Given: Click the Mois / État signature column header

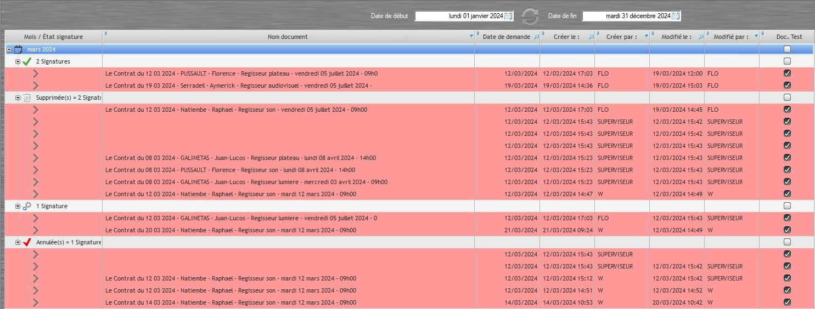Looking at the screenshot, I should [53, 37].
